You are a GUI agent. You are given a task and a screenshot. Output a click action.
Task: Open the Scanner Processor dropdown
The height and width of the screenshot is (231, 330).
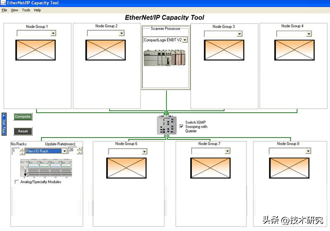point(185,40)
